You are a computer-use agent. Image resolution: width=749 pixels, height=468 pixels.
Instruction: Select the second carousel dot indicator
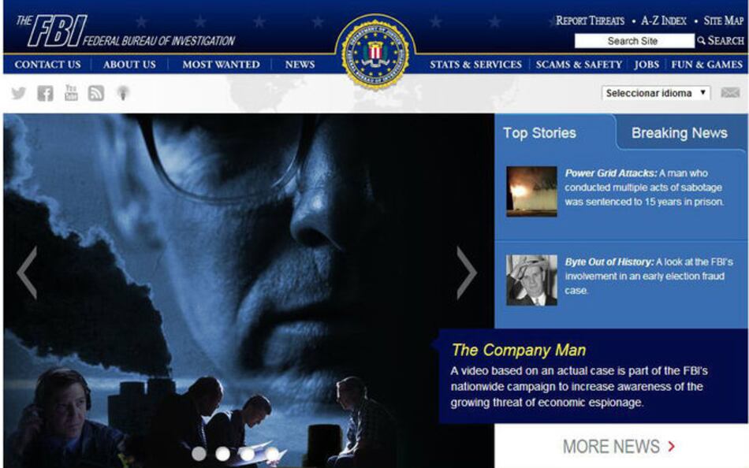[x=222, y=454]
